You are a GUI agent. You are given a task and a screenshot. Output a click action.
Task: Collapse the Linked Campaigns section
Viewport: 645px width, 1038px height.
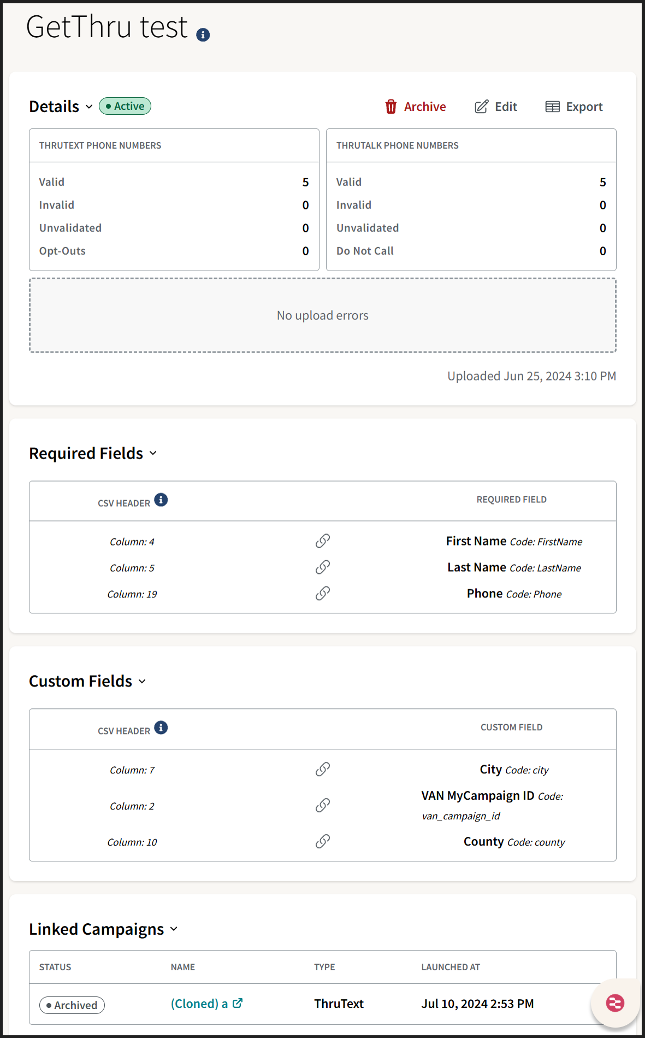coord(174,929)
